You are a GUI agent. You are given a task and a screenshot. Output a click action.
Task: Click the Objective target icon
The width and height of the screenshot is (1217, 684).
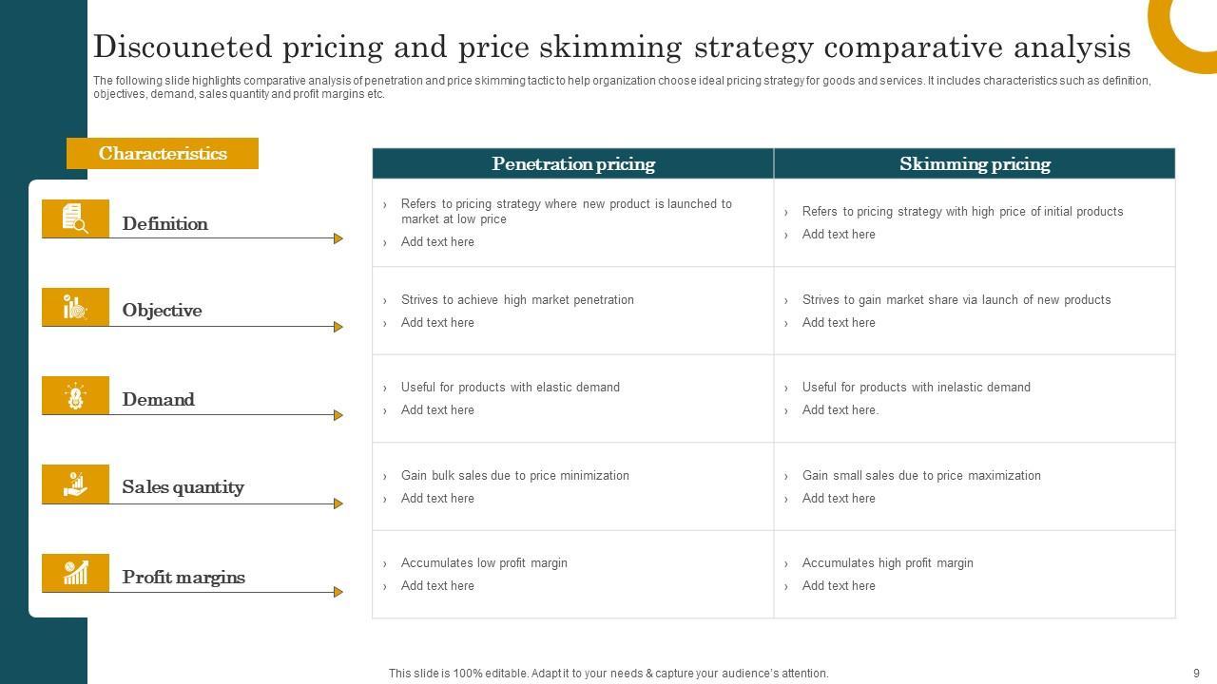click(75, 307)
